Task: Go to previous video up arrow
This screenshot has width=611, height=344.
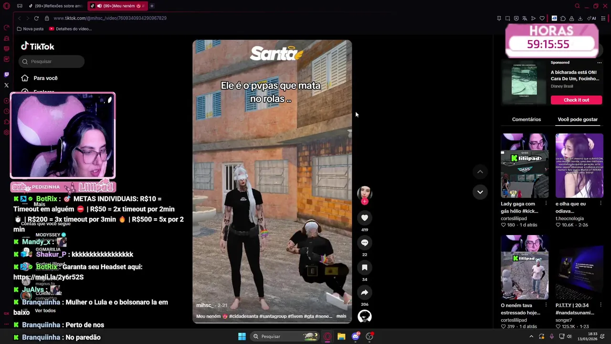Action: 480,172
